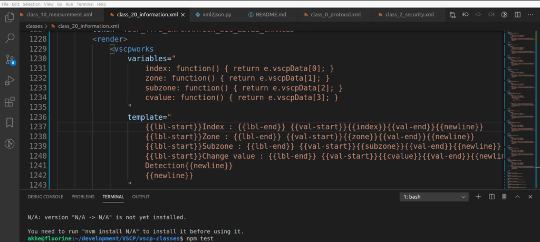Click line number 1243 in gutter
This screenshot has height=242, width=540.
(38, 185)
